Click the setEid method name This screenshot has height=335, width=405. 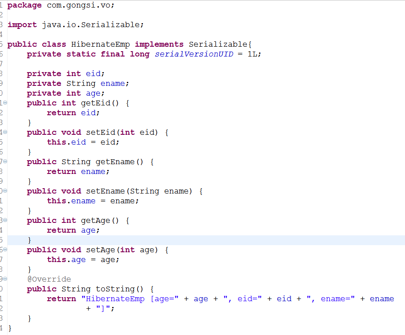(x=101, y=132)
